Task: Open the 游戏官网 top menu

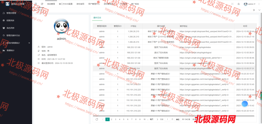Action: [80, 4]
